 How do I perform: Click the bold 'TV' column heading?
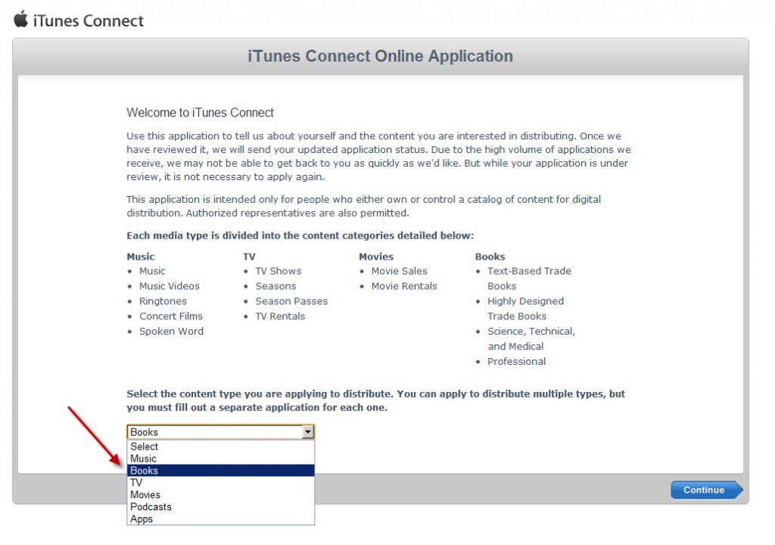coord(249,257)
